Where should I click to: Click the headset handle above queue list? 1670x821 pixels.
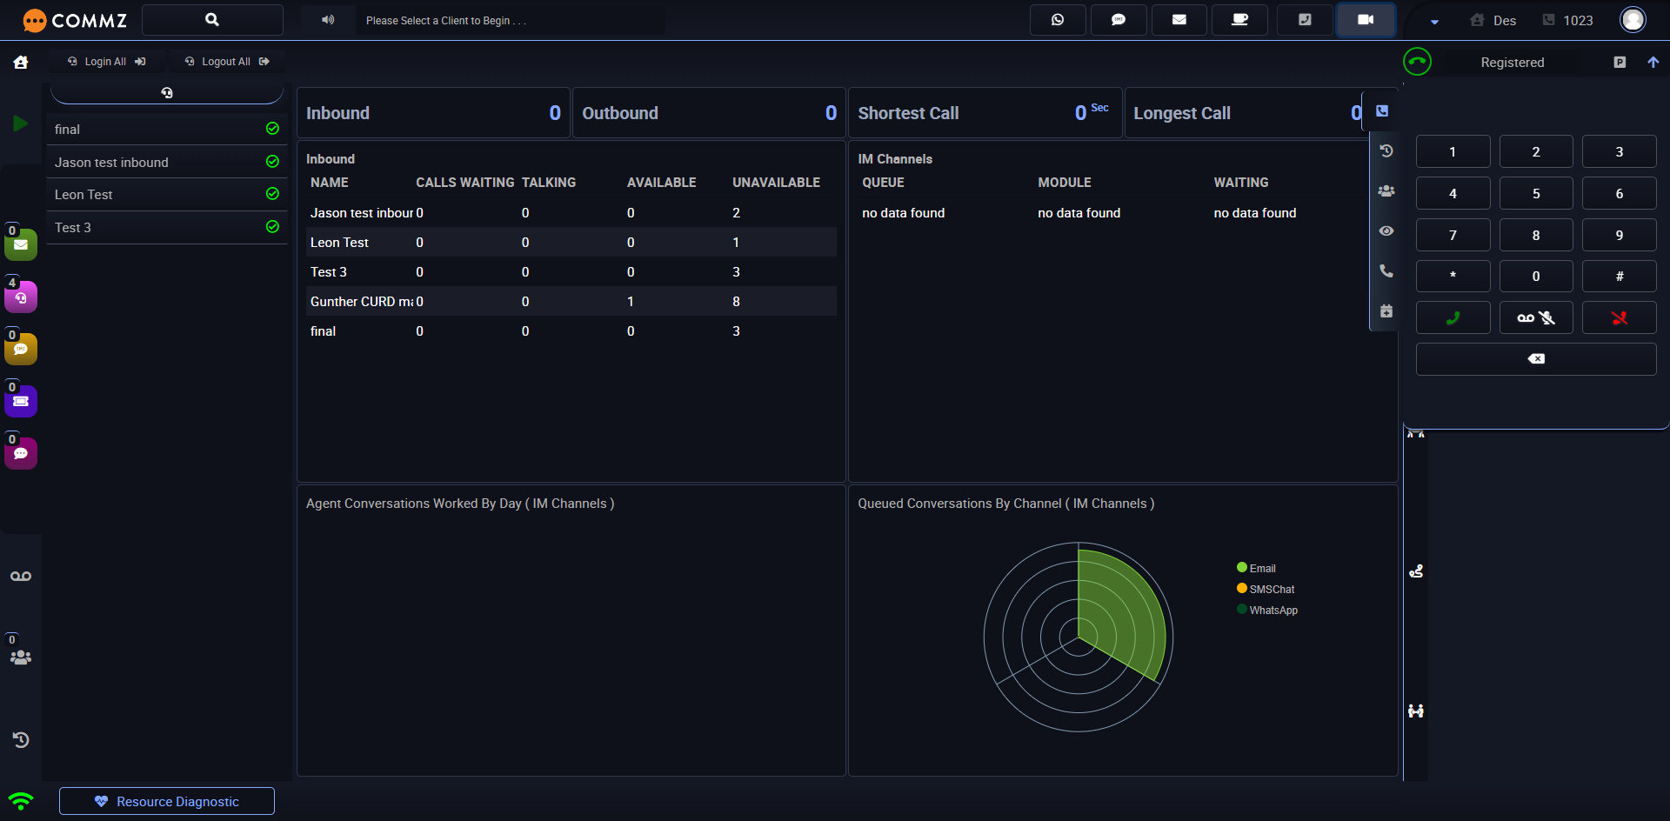(x=167, y=93)
